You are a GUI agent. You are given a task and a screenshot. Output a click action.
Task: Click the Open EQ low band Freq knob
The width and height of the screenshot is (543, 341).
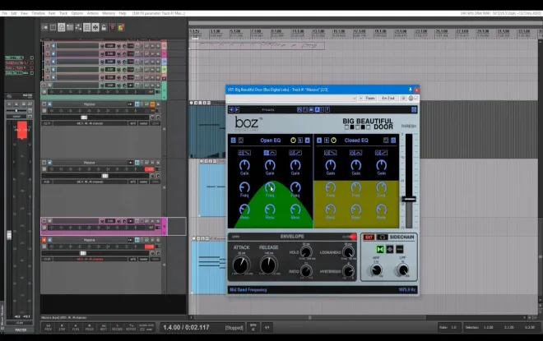[244, 187]
